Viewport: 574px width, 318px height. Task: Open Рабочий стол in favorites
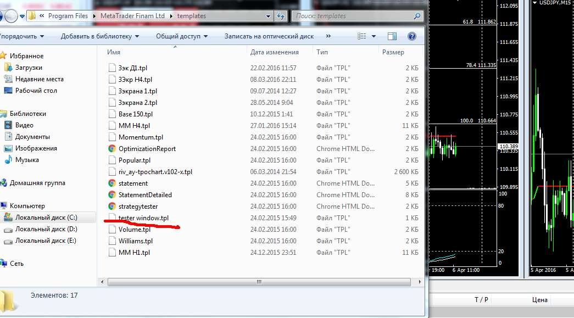36,91
